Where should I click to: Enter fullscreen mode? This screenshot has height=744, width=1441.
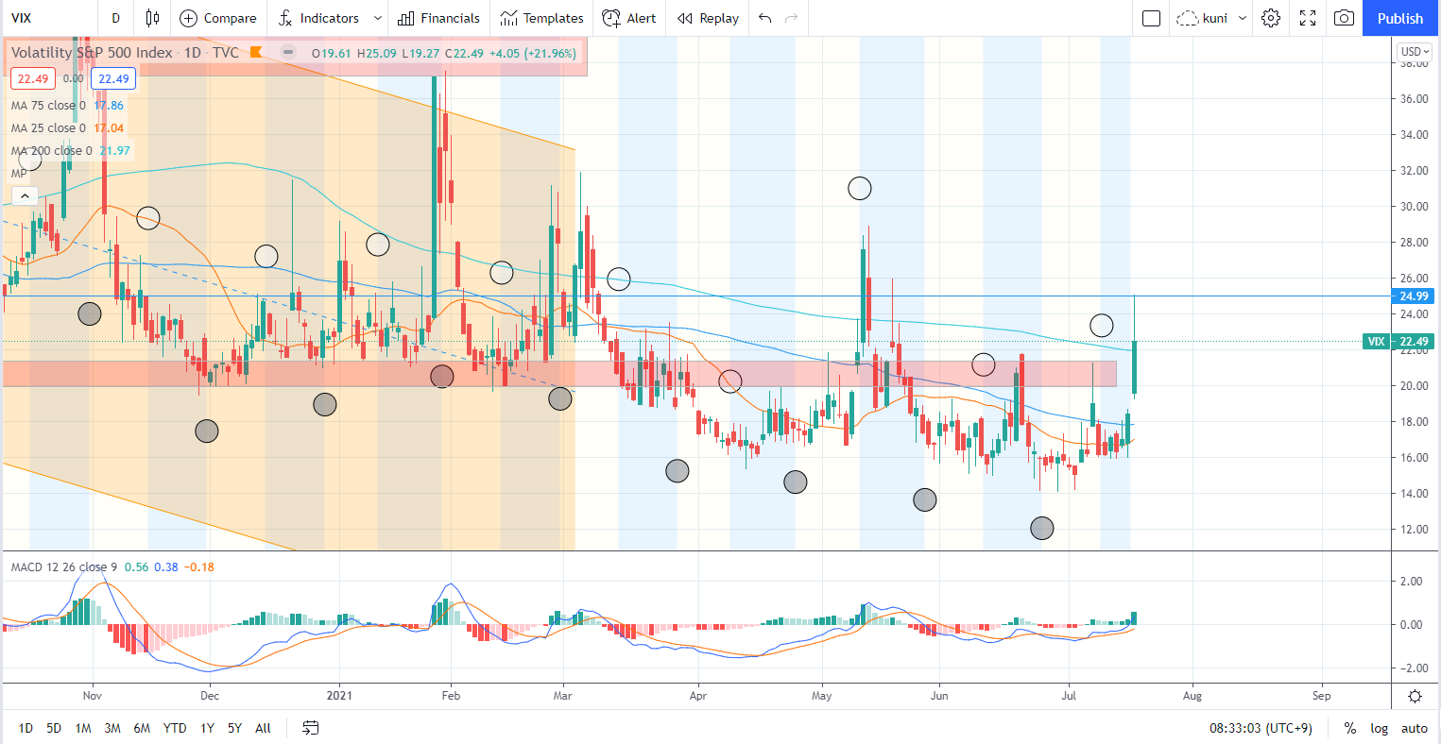[1308, 18]
